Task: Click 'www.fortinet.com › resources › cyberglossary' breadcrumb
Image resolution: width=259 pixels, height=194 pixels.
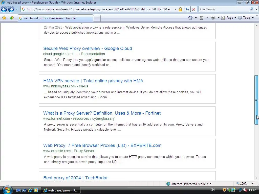Action: coord(79,119)
